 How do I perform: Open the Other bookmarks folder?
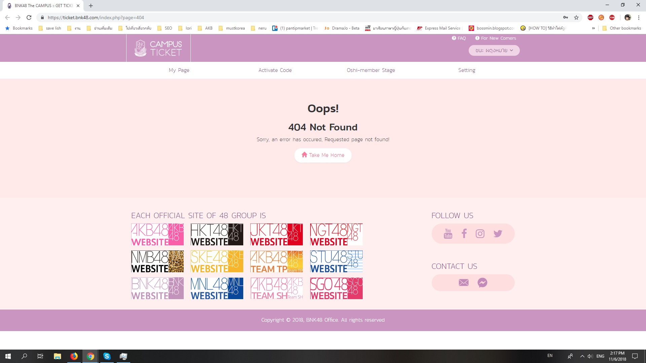tap(622, 28)
